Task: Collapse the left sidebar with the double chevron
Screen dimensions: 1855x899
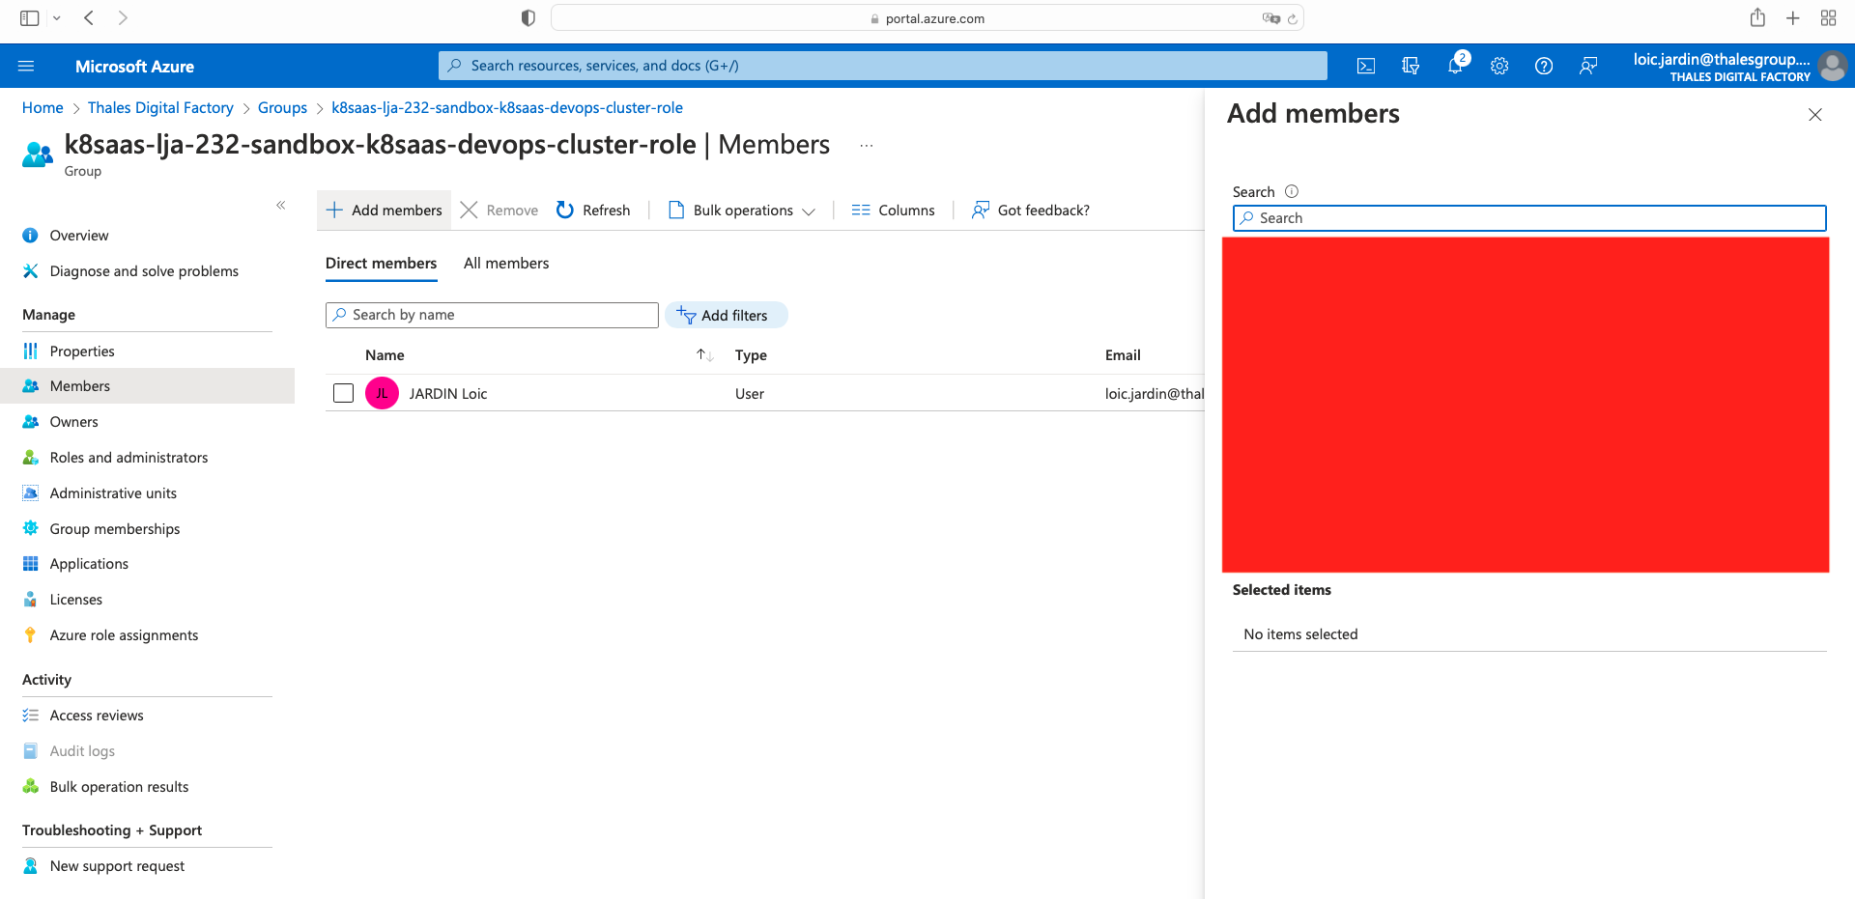Action: coord(281,205)
